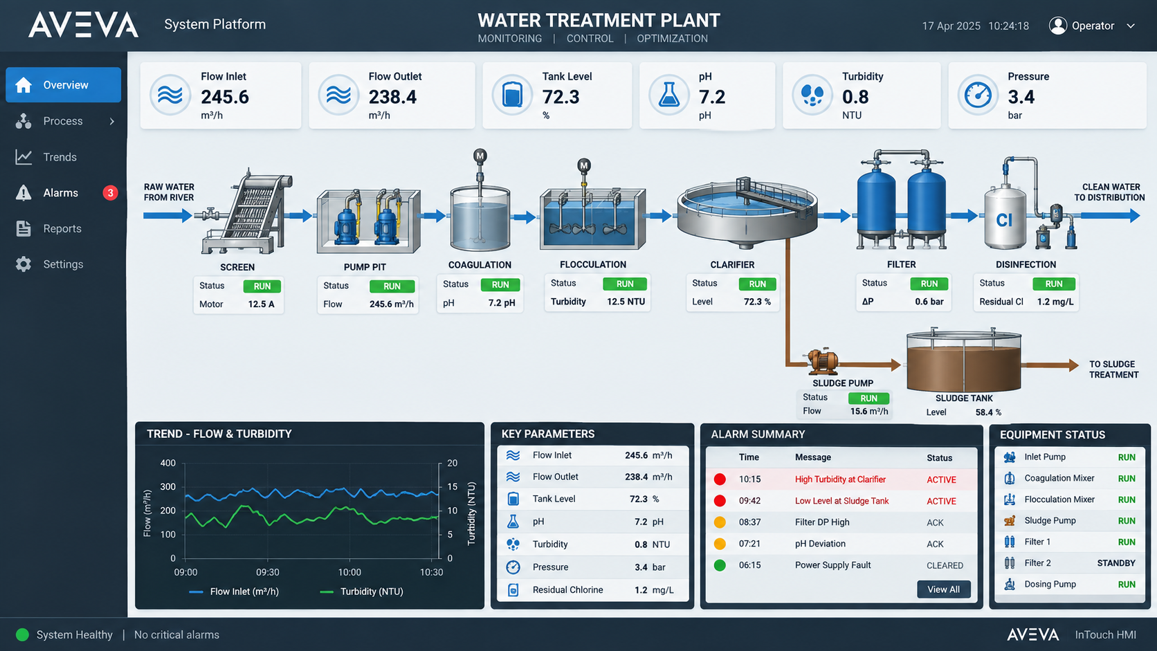1157x651 pixels.
Task: Select the Pump Pit equipment graphic
Action: (369, 221)
